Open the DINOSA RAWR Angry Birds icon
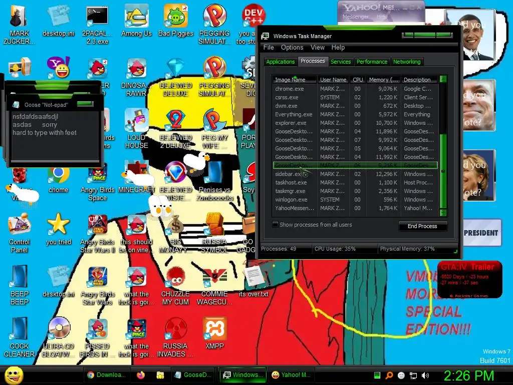 (x=136, y=77)
